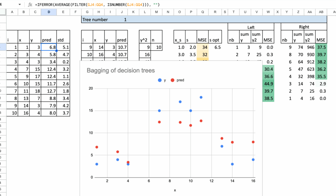Click the red pred data point at x=16
The image size is (336, 196).
253,142
